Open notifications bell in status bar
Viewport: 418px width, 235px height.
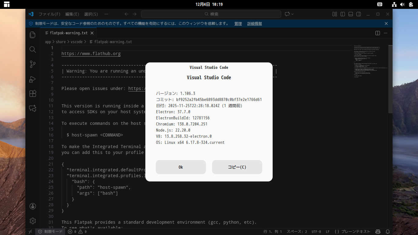[388, 232]
